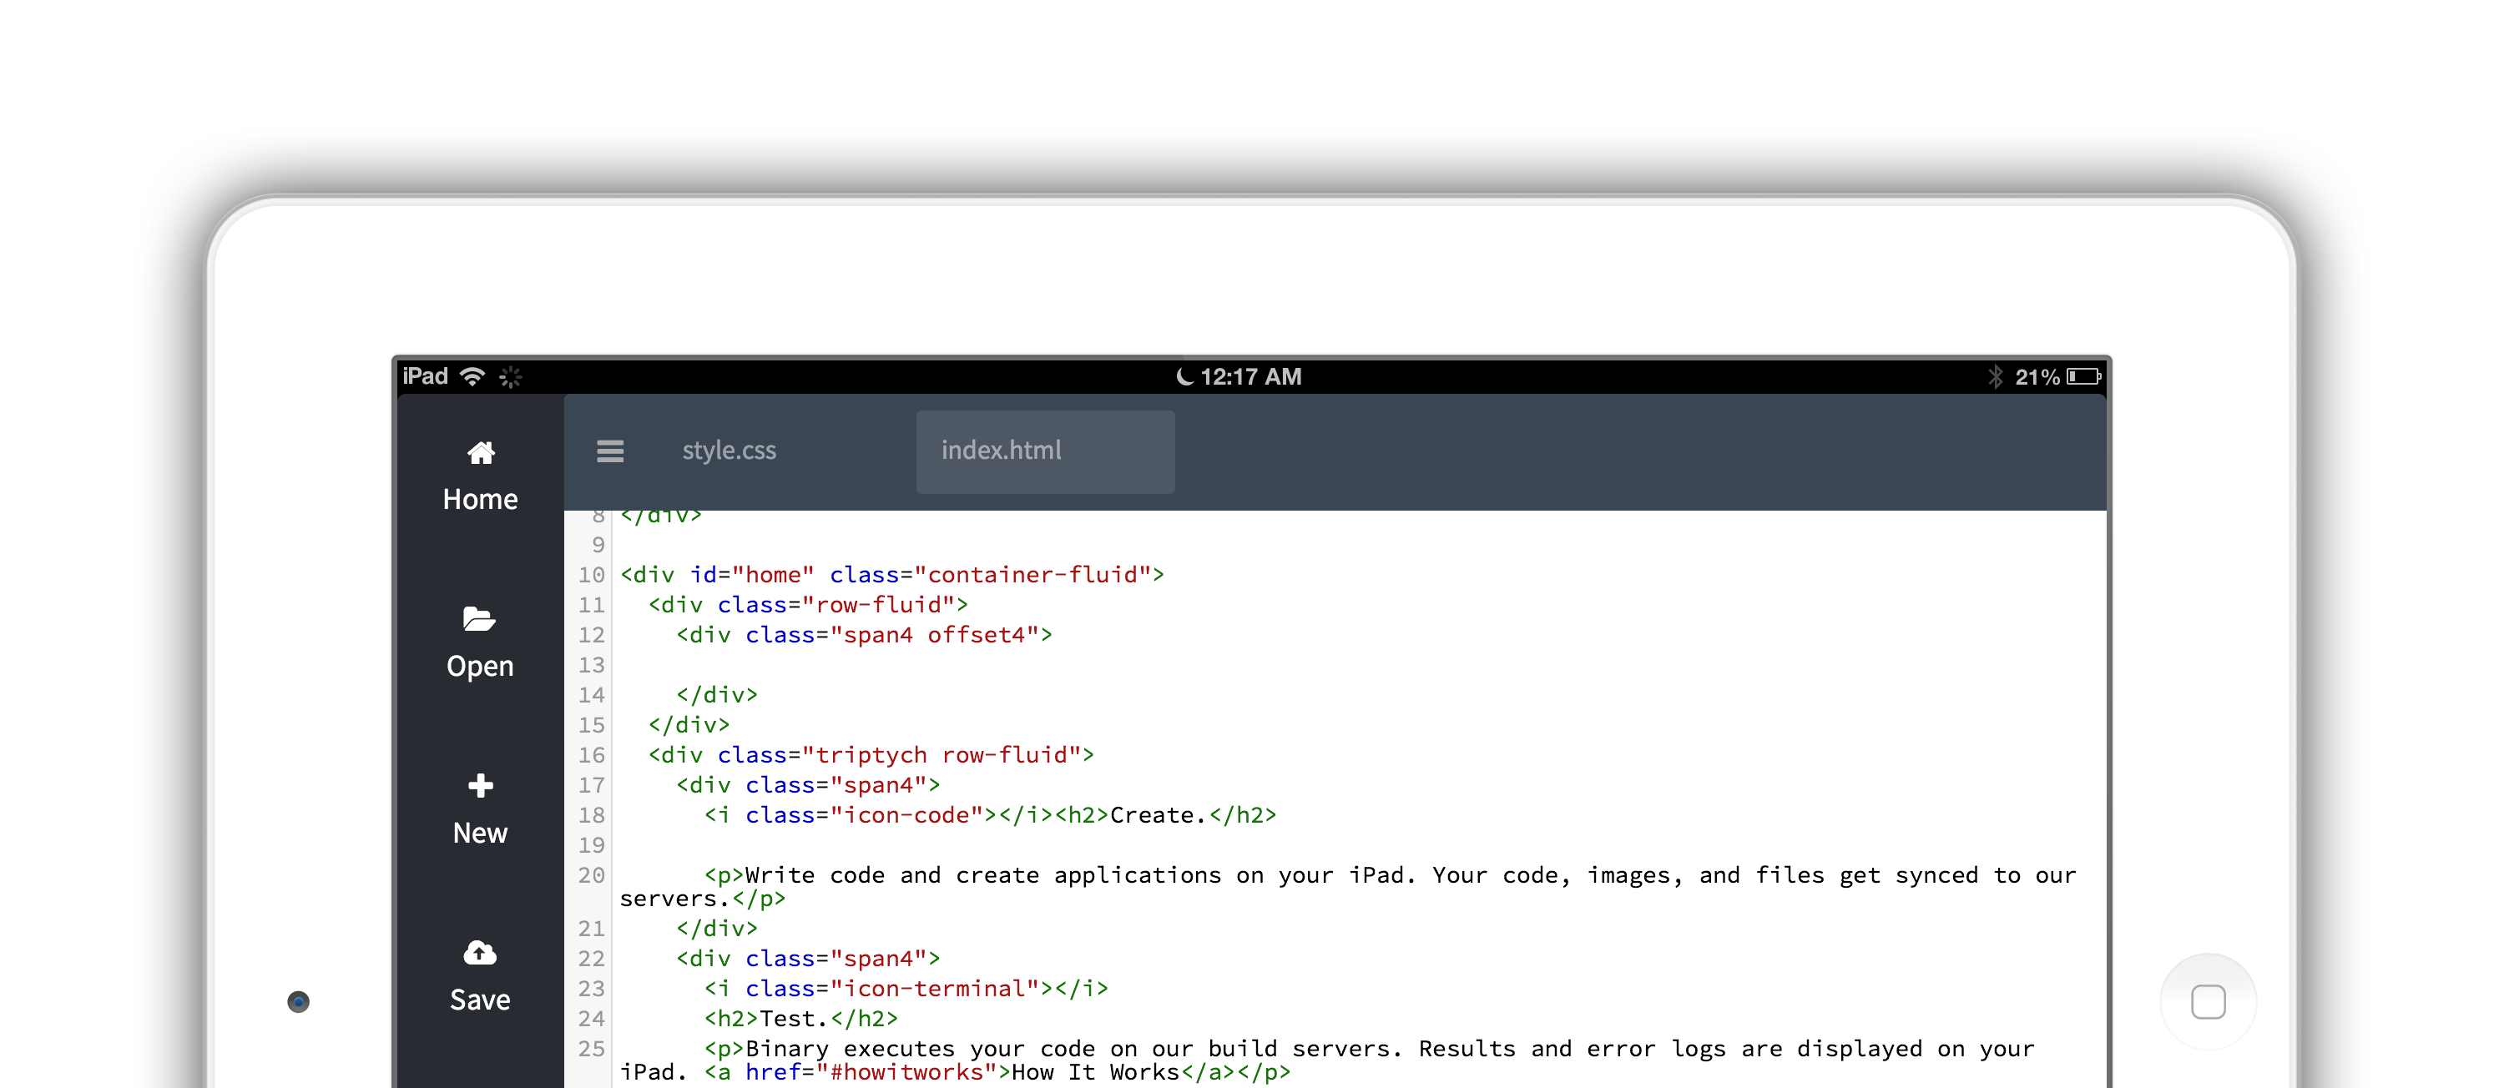The height and width of the screenshot is (1088, 2504).
Task: Create a new file with the plus icon
Action: click(x=480, y=785)
